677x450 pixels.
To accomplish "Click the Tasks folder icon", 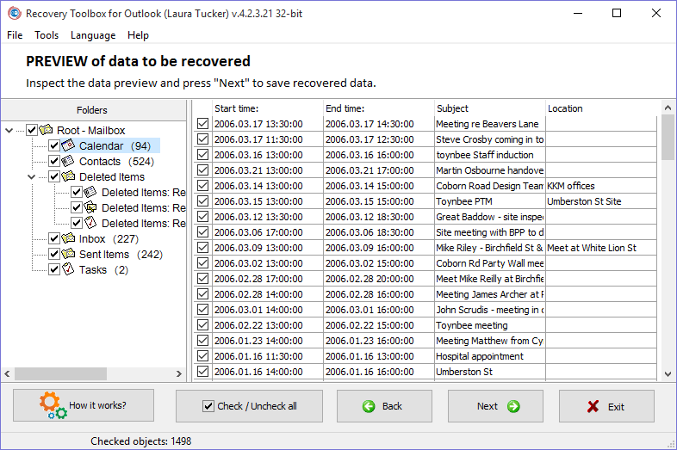I will (x=68, y=269).
